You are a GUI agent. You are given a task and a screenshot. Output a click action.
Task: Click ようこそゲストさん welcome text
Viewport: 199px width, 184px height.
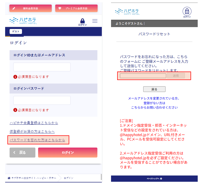(x=129, y=23)
